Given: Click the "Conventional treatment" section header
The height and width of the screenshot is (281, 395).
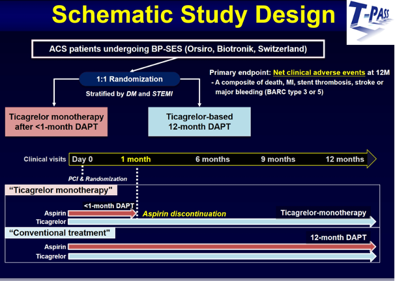Looking at the screenshot, I should coord(60,233).
